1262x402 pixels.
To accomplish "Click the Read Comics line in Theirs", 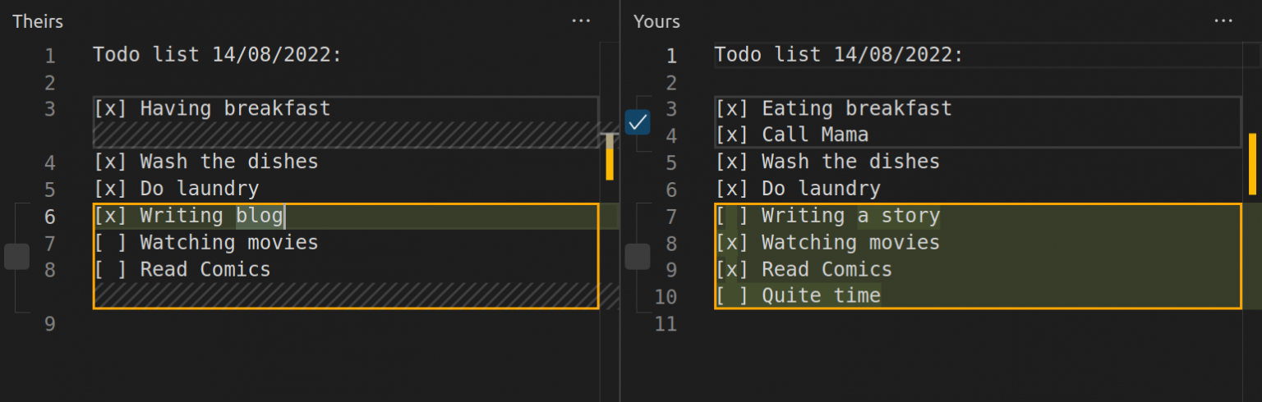I will [x=205, y=270].
